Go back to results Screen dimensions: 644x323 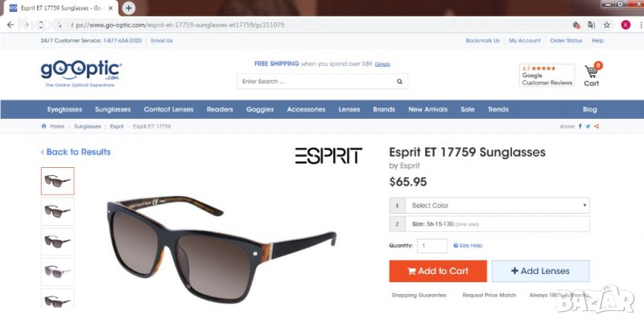(76, 152)
